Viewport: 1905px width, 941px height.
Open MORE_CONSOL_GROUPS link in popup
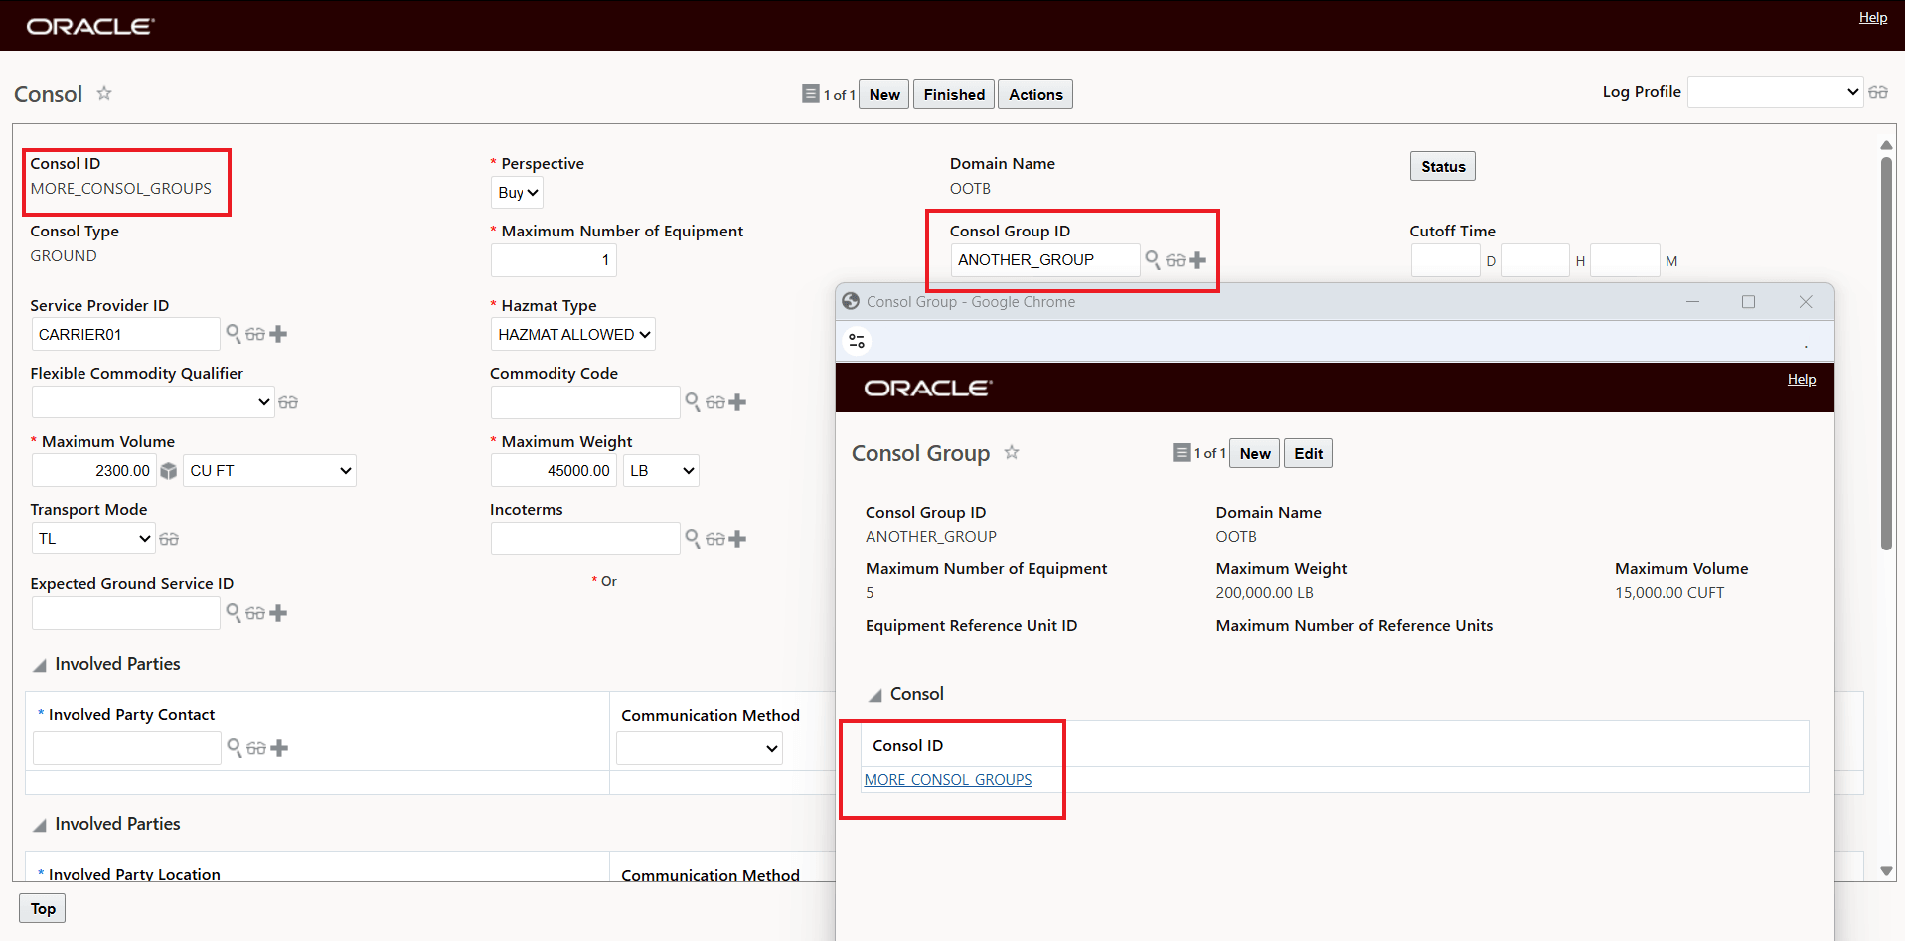(x=948, y=780)
